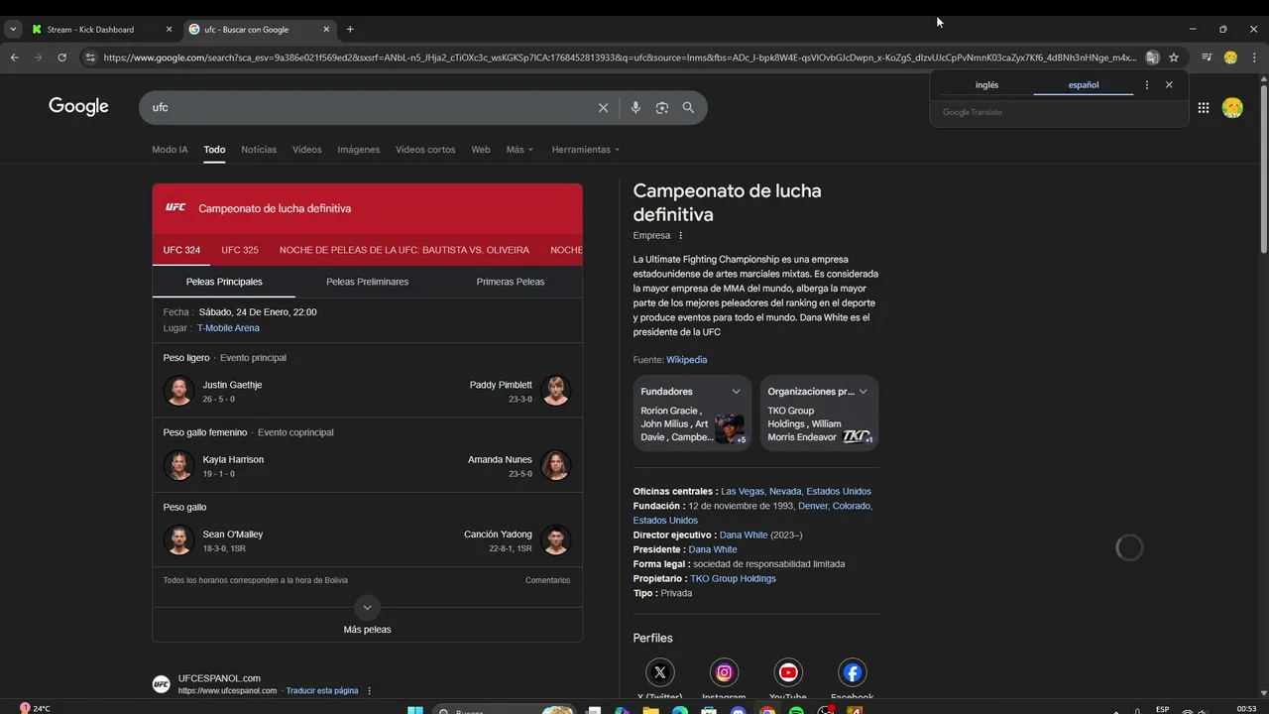Click the Google logo

tap(78, 107)
